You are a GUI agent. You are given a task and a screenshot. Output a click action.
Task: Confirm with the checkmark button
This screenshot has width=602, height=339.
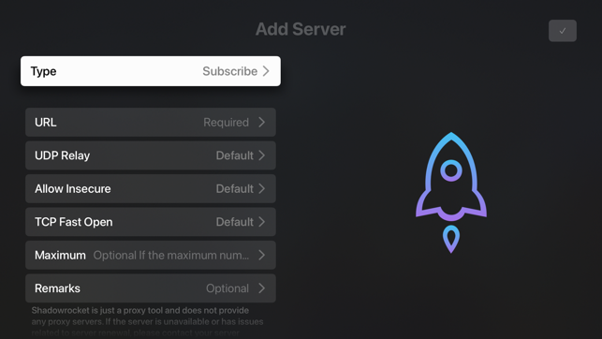[x=562, y=31]
